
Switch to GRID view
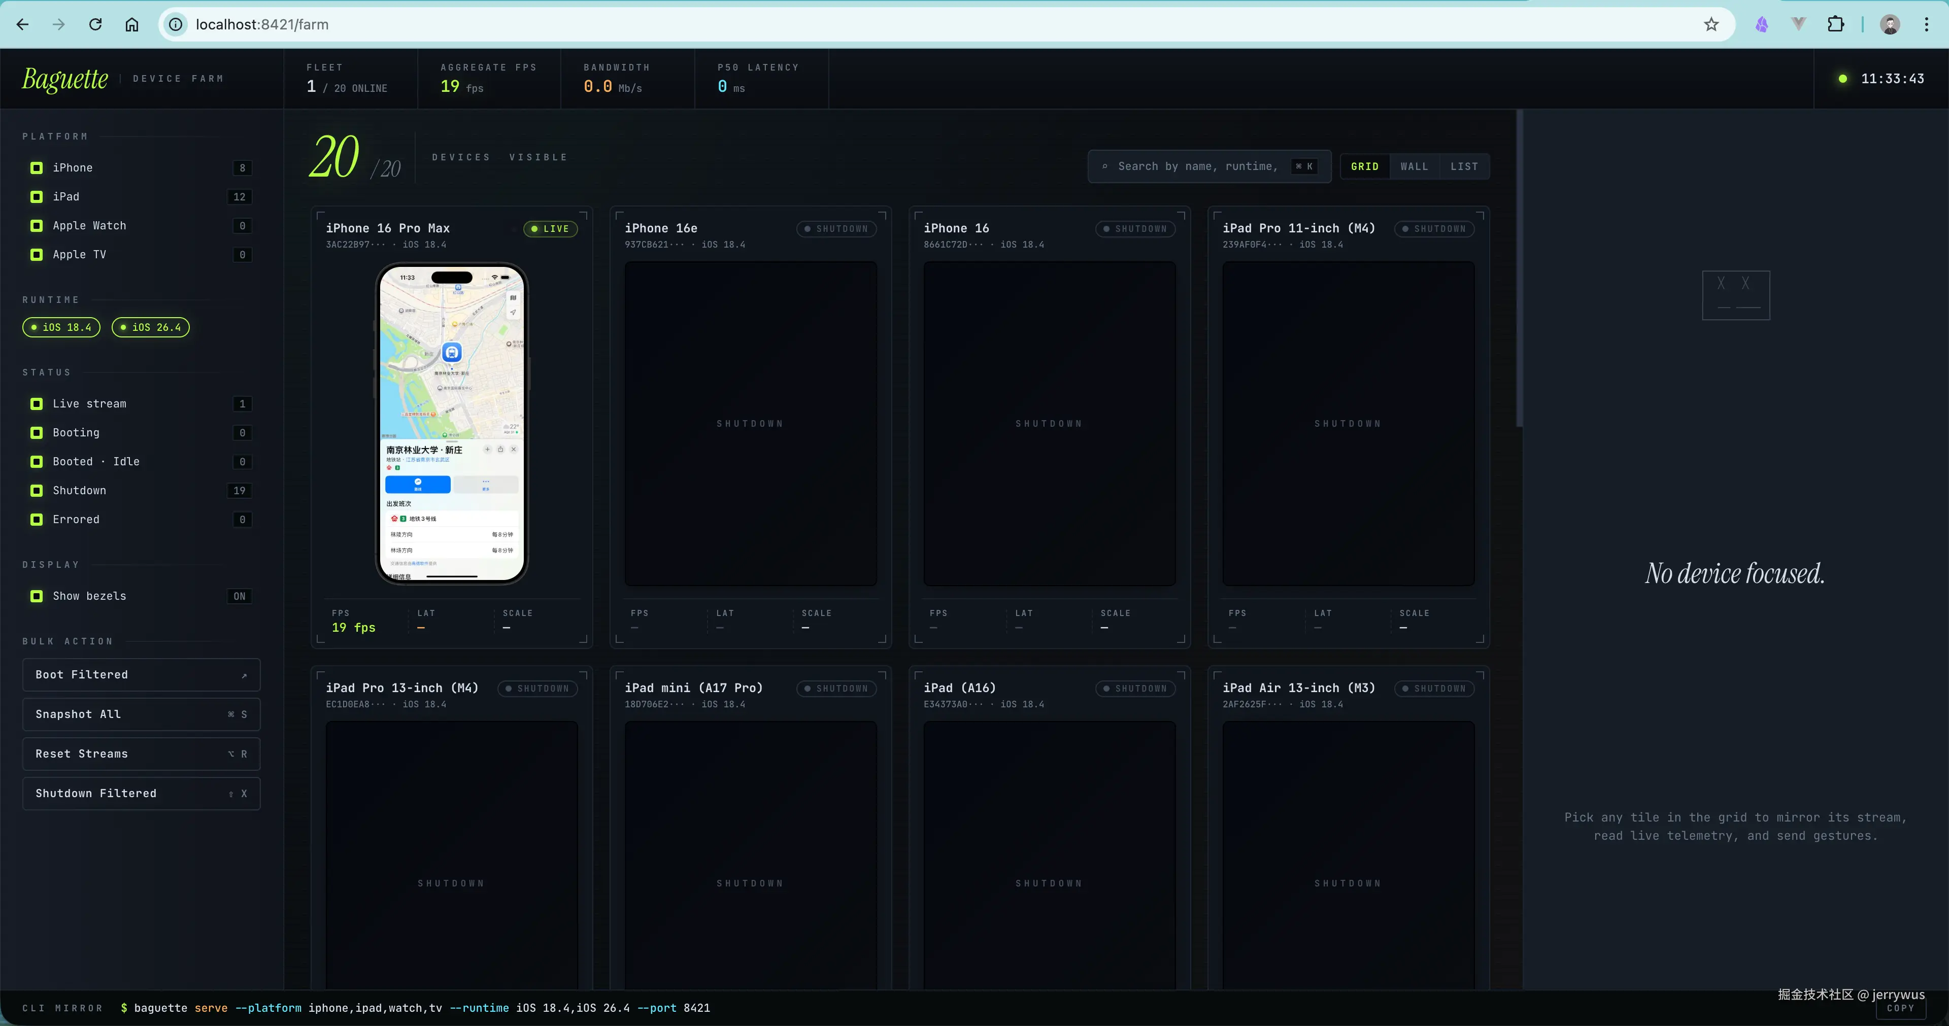coord(1365,166)
